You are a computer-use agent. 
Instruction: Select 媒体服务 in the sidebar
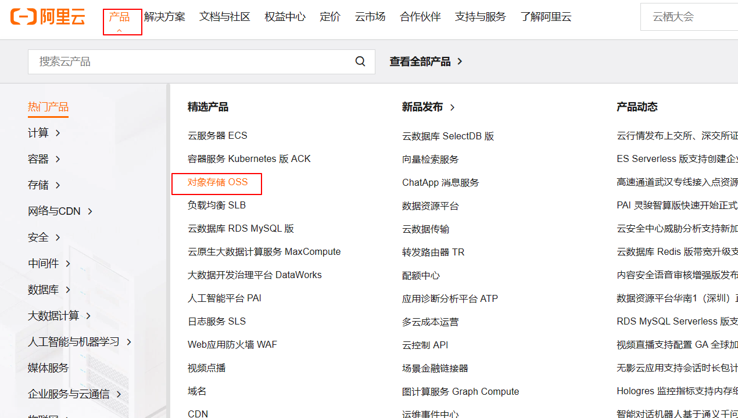coord(48,368)
